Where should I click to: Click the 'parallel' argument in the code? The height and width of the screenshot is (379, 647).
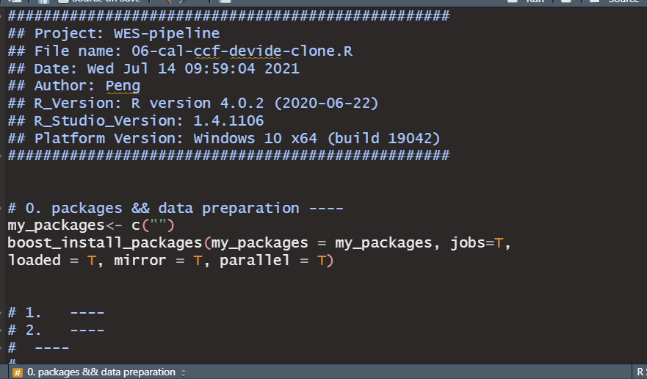(x=254, y=261)
